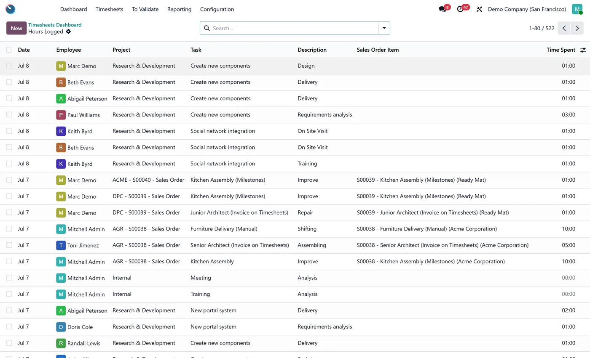Click 'S00038 - Furniture Delivery (Manual) (Acme Corporation)' cell
The image size is (590, 358).
[426, 229]
